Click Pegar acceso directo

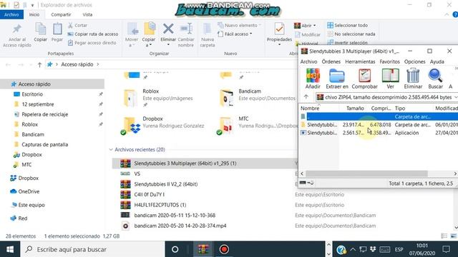[92, 43]
